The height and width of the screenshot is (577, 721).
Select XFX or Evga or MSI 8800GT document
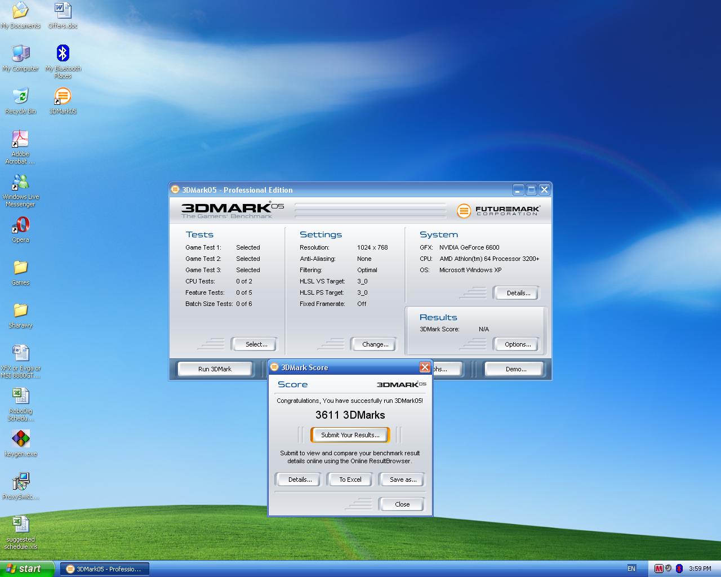[20, 361]
